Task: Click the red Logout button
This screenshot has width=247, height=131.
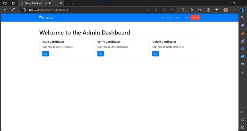Action: pyautogui.click(x=195, y=18)
